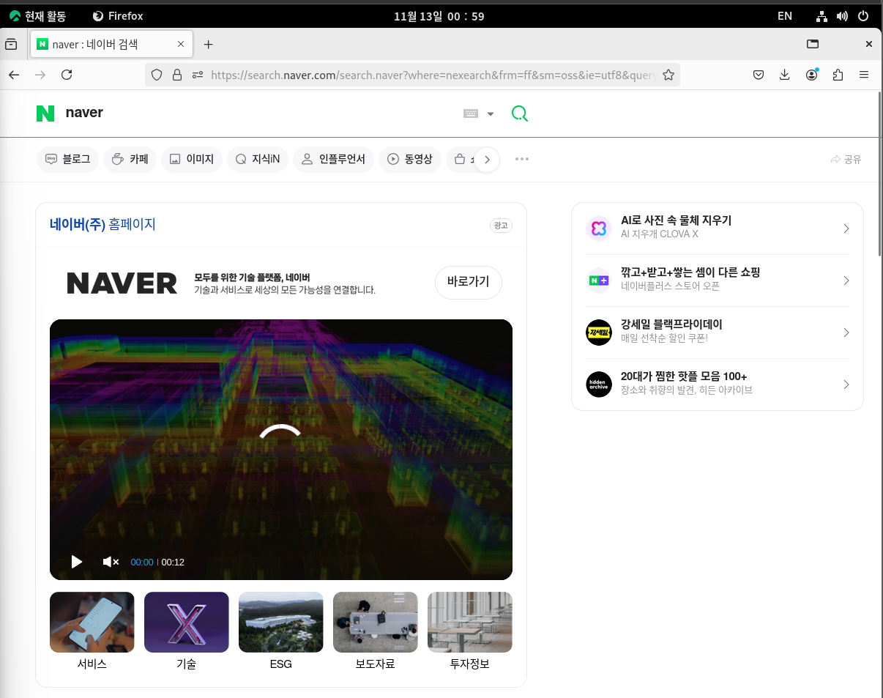This screenshot has width=883, height=698.
Task: Click the 서비스 label text
Action: [92, 664]
